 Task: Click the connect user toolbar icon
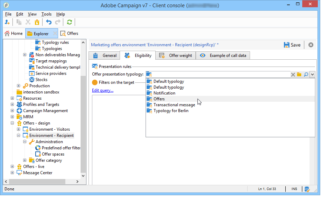(x=7, y=22)
